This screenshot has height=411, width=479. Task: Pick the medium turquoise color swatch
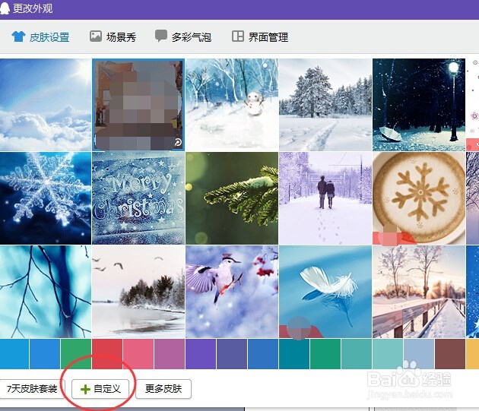[357, 354]
